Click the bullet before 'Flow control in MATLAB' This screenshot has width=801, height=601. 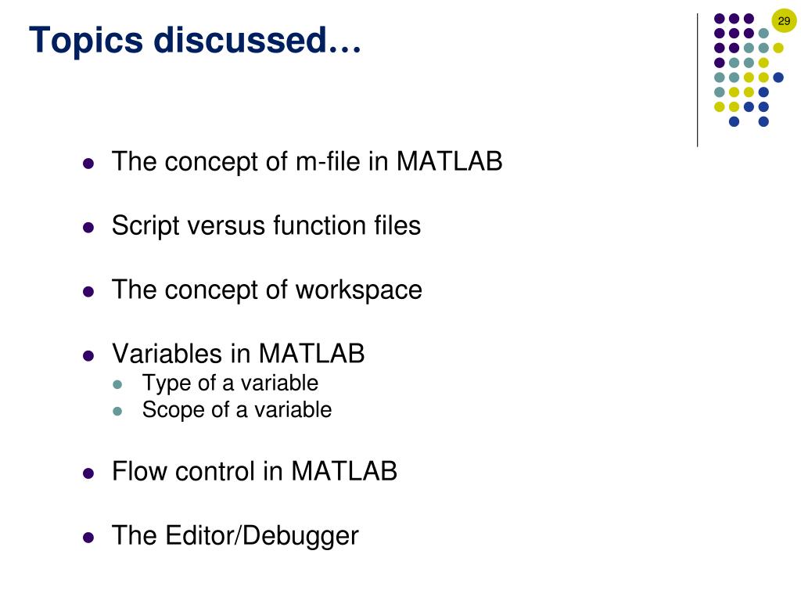point(88,473)
